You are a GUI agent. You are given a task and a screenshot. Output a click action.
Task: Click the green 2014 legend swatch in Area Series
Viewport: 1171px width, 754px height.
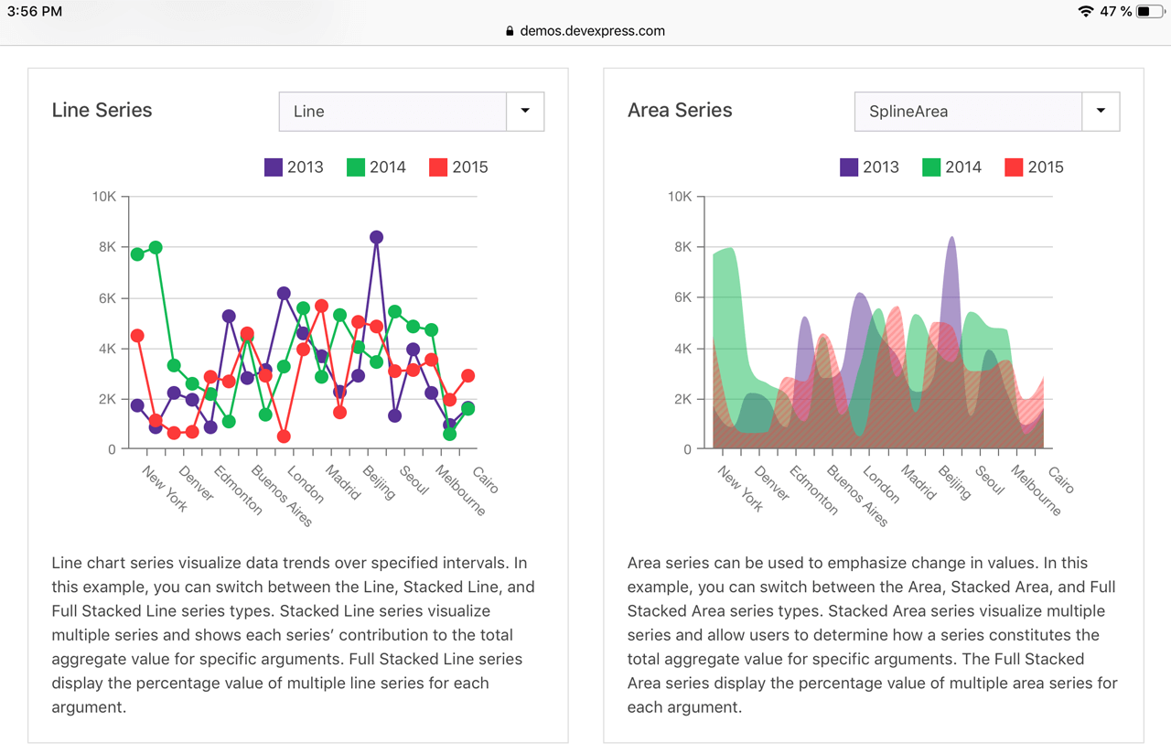click(x=931, y=167)
